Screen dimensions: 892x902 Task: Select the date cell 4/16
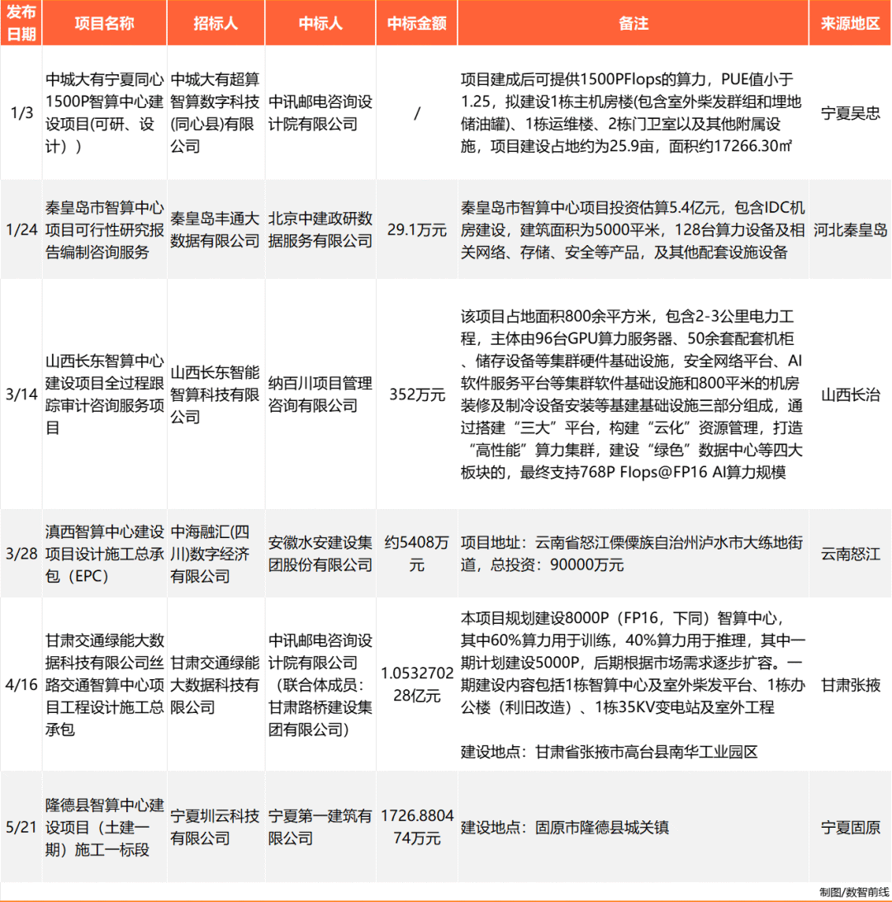coord(21,685)
